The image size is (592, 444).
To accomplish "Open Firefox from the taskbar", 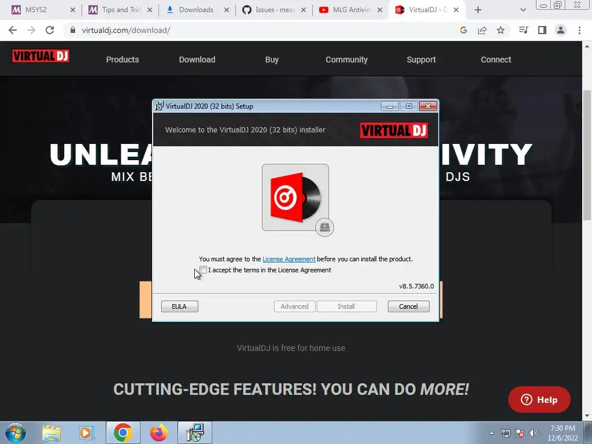I will (159, 433).
